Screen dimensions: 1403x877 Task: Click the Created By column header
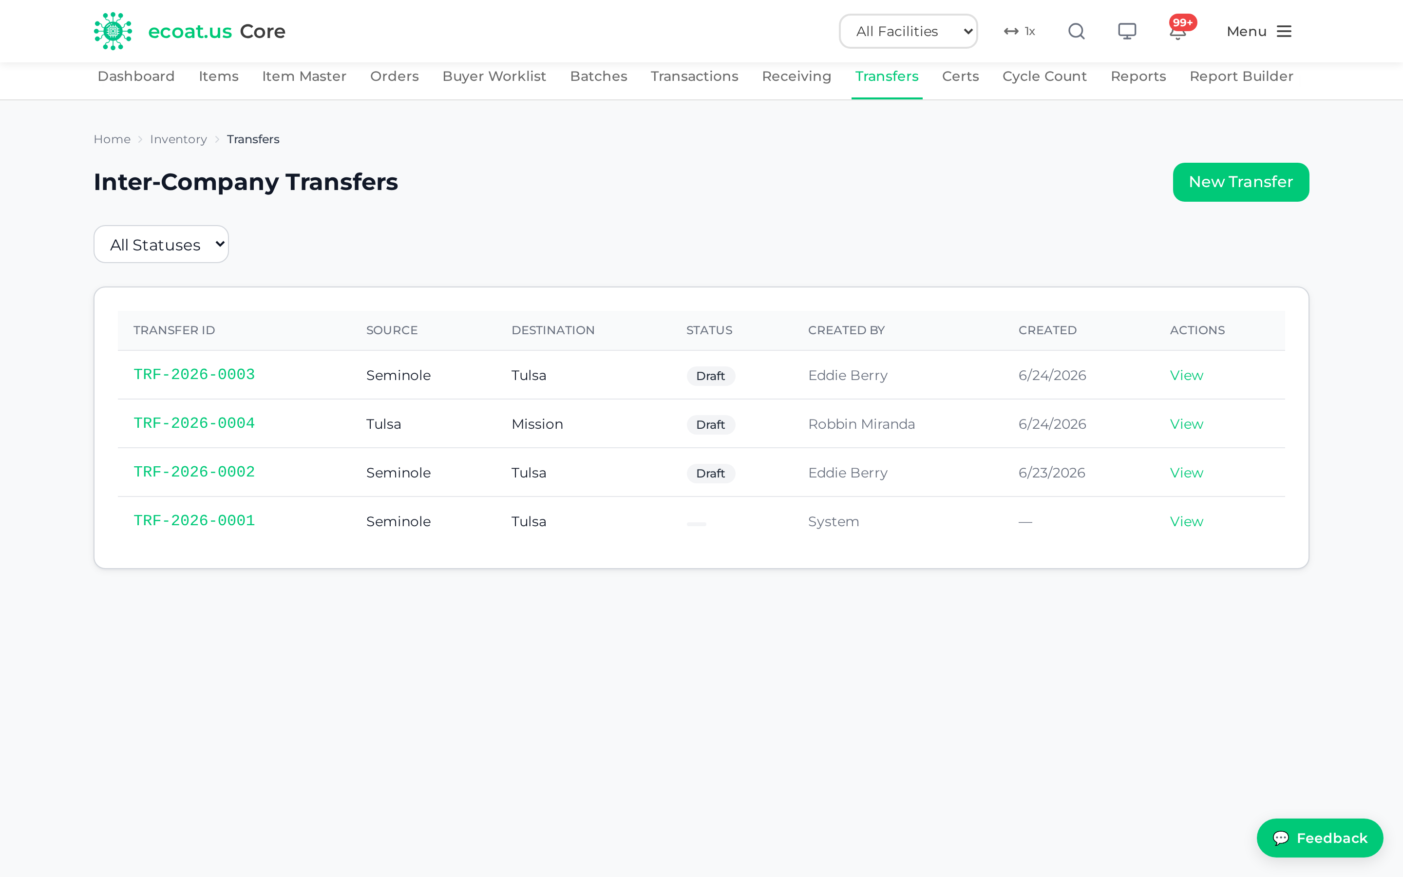pos(847,330)
